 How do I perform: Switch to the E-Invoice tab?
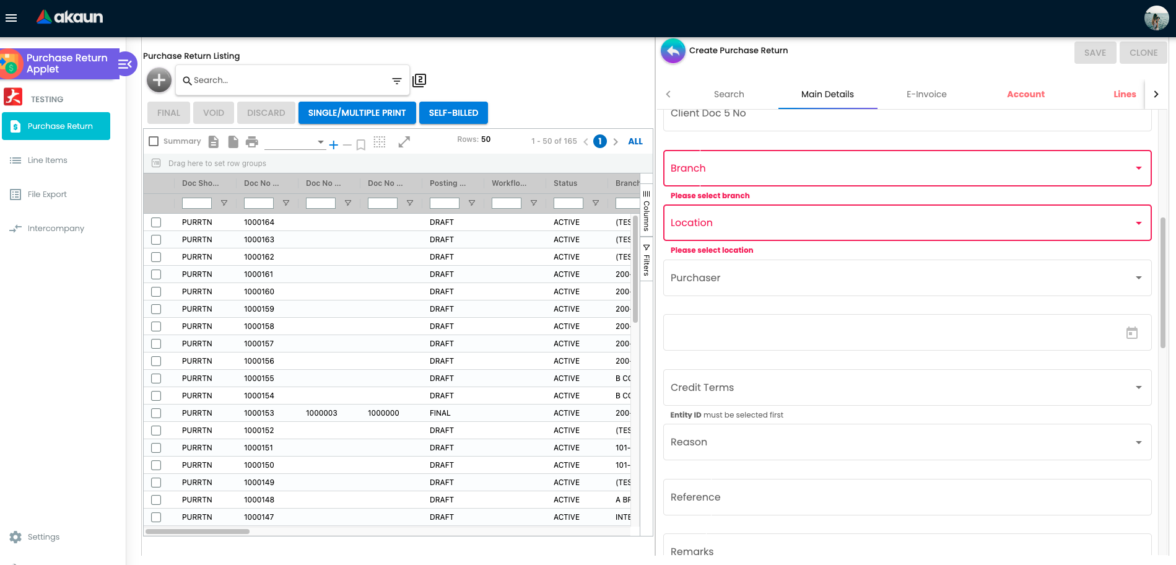[x=926, y=94]
